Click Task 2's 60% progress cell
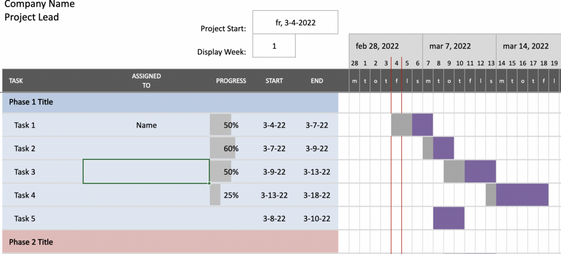561x254 pixels. pos(231,148)
